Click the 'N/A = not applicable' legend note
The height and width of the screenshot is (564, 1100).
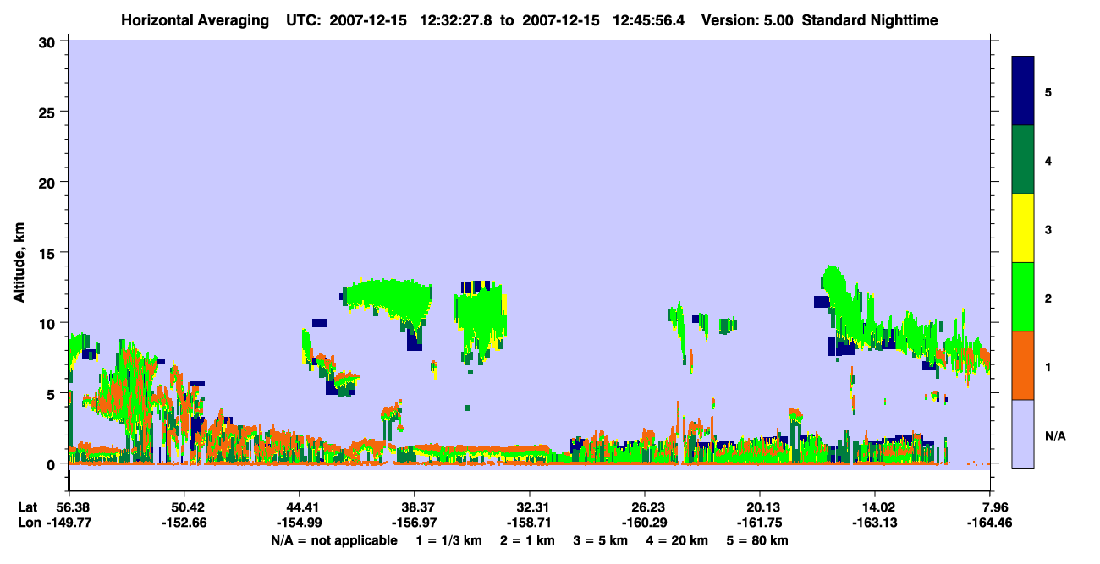pyautogui.click(x=333, y=540)
